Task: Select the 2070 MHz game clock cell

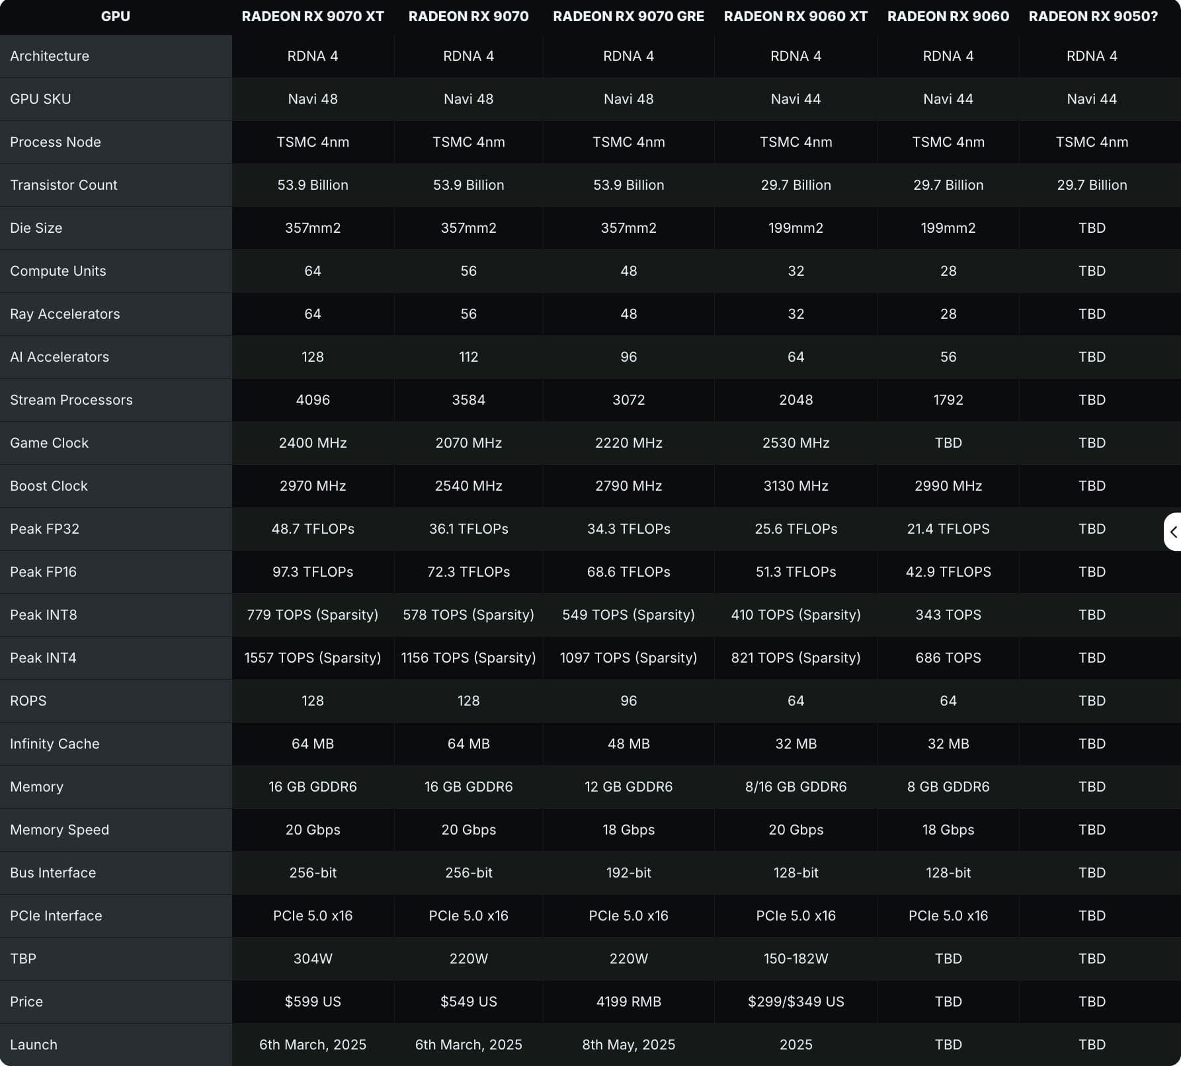Action: pyautogui.click(x=468, y=443)
